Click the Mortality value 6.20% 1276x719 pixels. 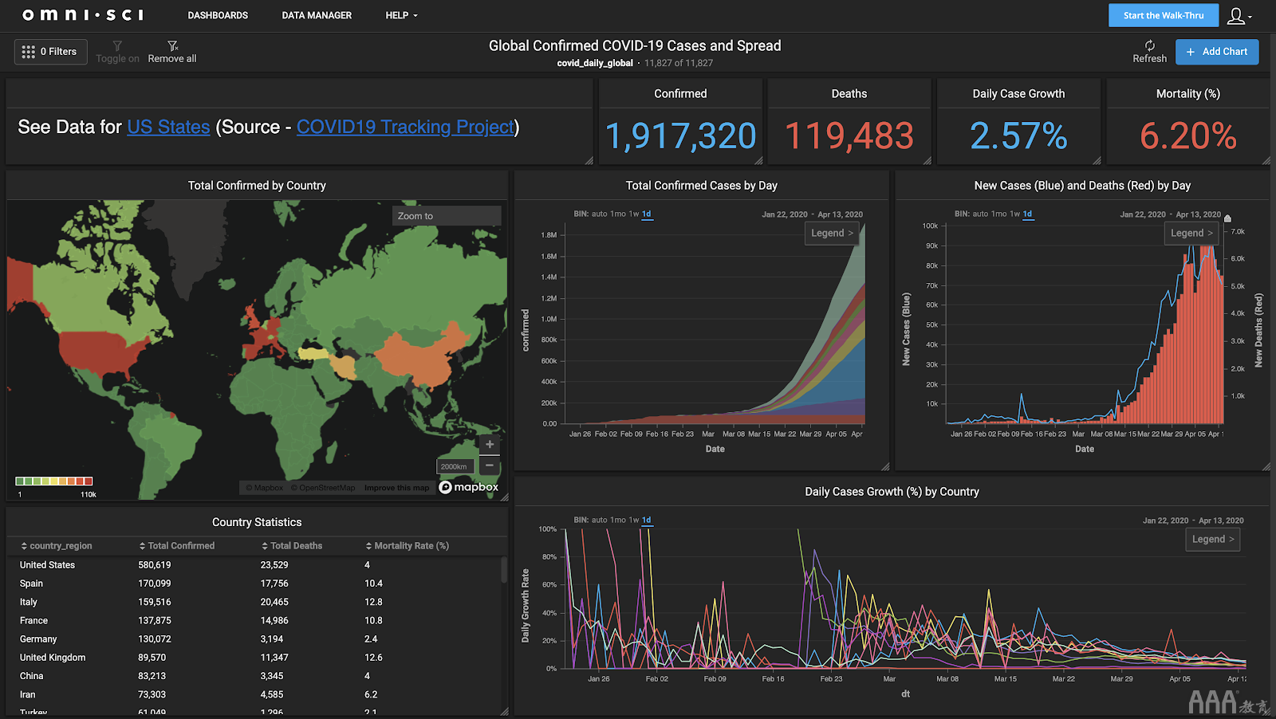pos(1188,136)
